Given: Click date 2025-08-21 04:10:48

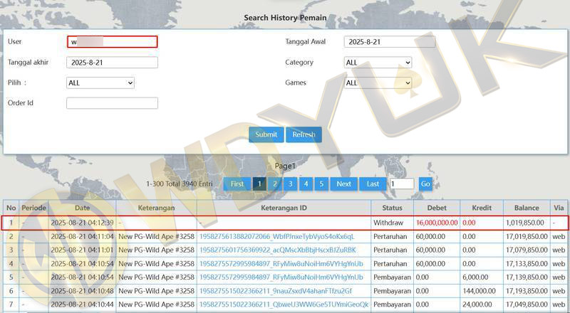Looking at the screenshot, I should tap(82, 291).
